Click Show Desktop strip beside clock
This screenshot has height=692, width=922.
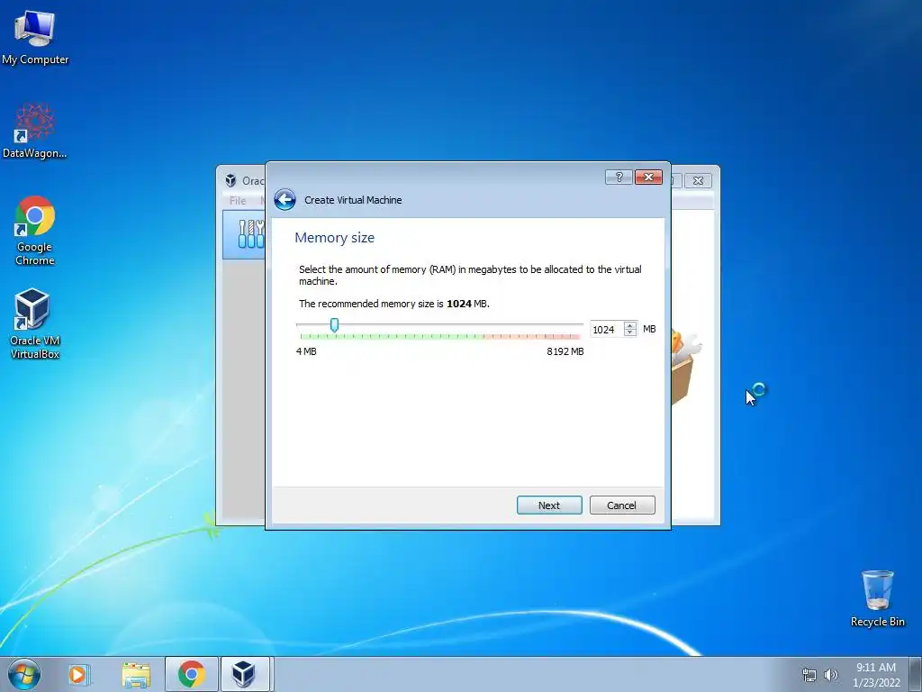pyautogui.click(x=915, y=674)
